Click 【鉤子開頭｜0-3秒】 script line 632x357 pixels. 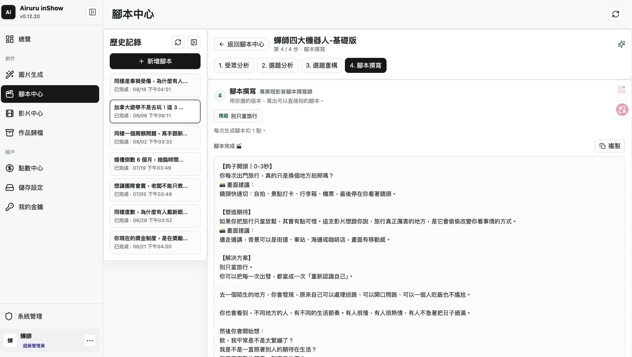[x=246, y=166]
